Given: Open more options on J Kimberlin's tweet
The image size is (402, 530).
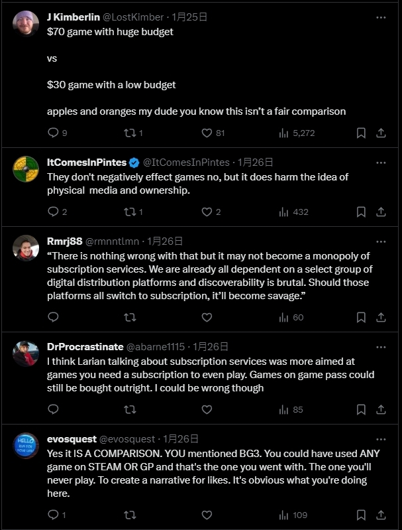Looking at the screenshot, I should tap(381, 17).
